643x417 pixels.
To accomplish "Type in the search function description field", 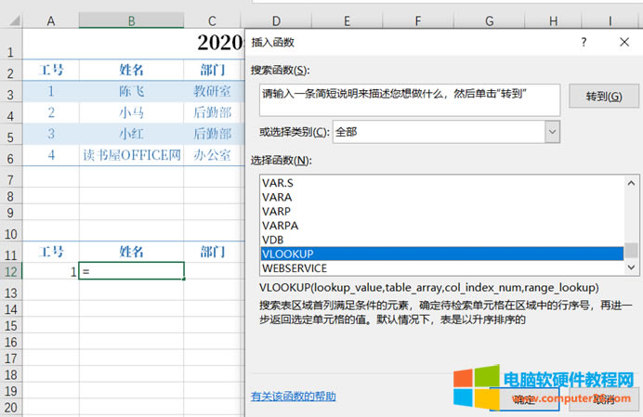I will point(410,99).
